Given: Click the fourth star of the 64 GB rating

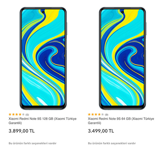Looking at the screenshot, I should 99,114.
